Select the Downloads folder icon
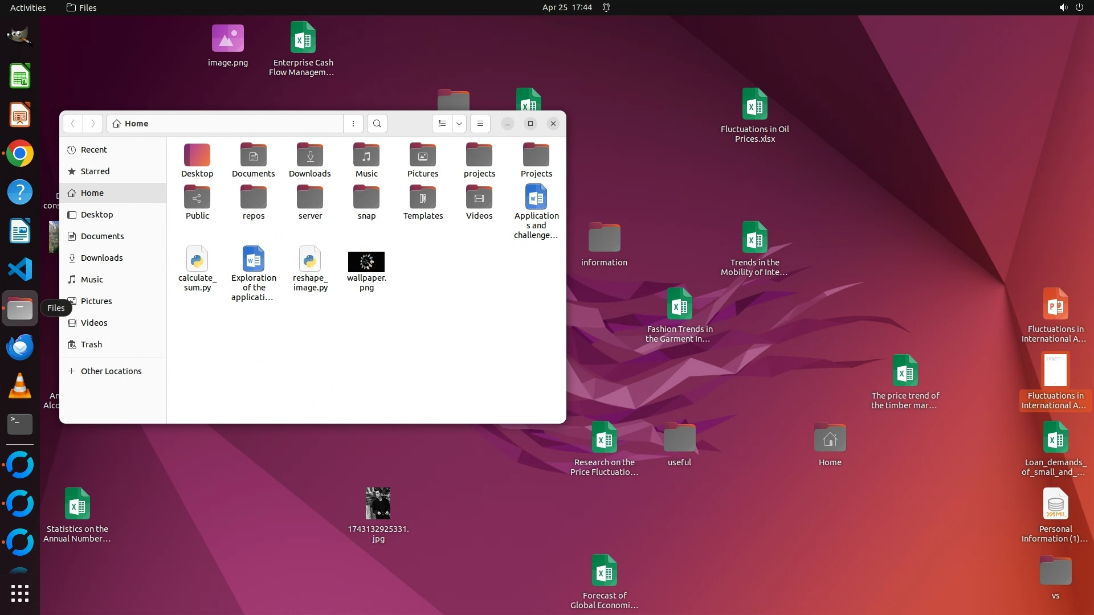 pyautogui.click(x=310, y=155)
